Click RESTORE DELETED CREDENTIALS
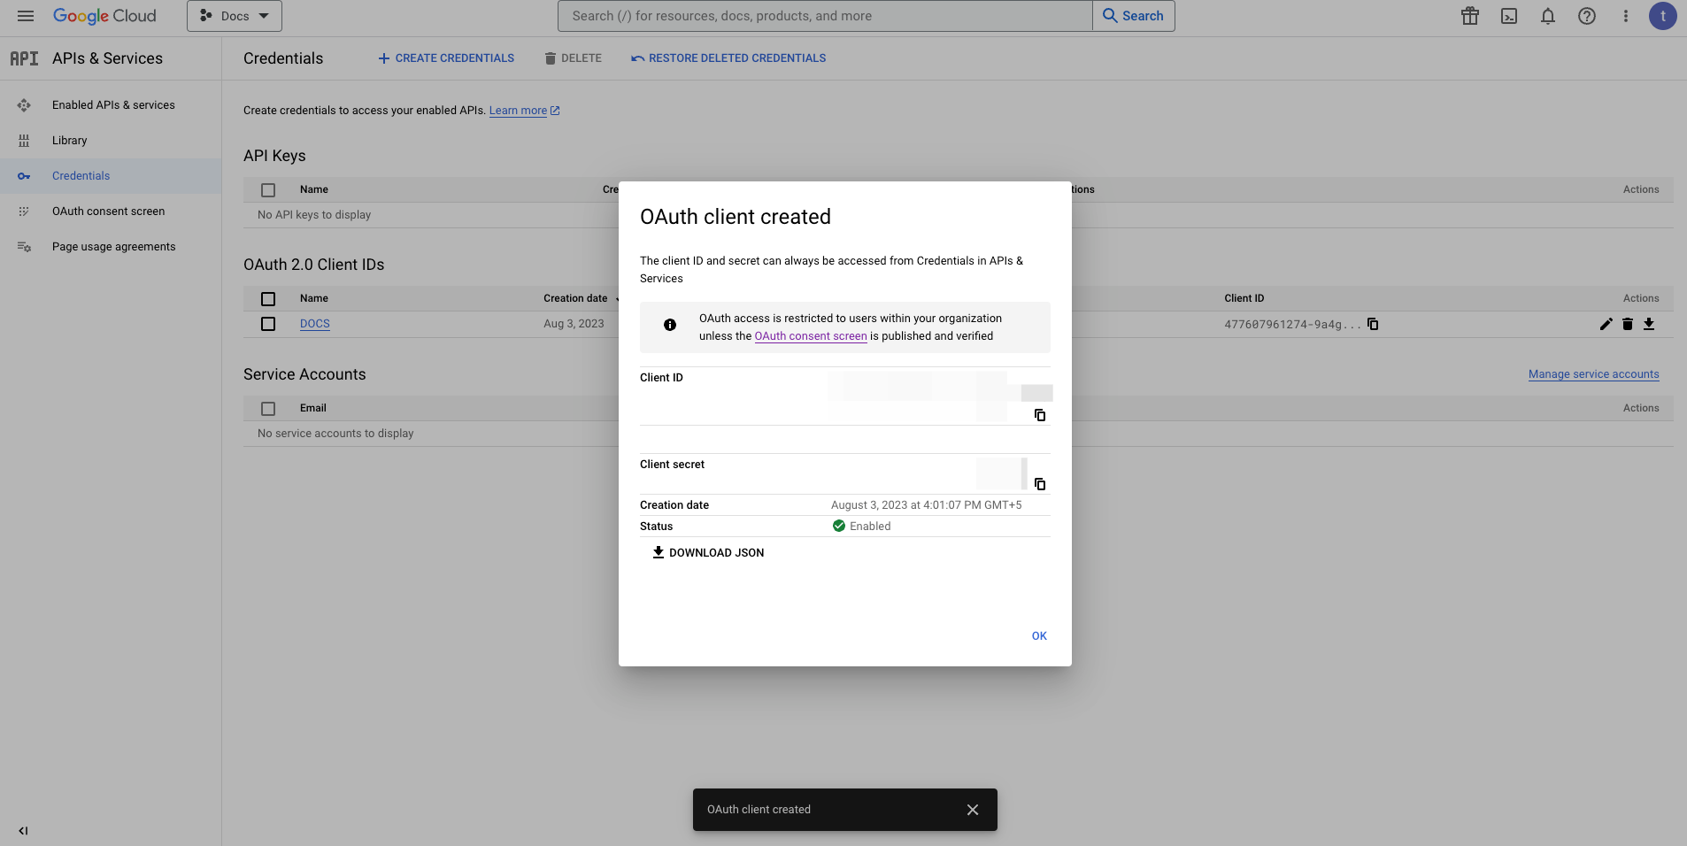This screenshot has width=1687, height=846. pyautogui.click(x=728, y=58)
